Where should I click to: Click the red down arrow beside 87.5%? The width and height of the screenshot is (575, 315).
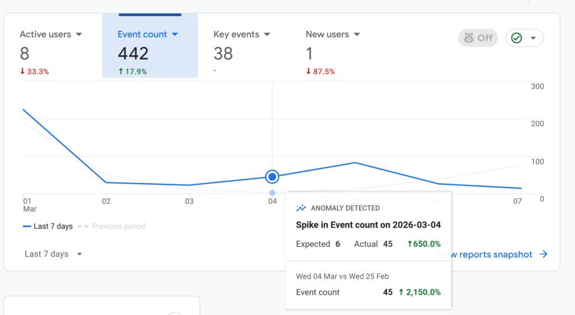(x=308, y=72)
